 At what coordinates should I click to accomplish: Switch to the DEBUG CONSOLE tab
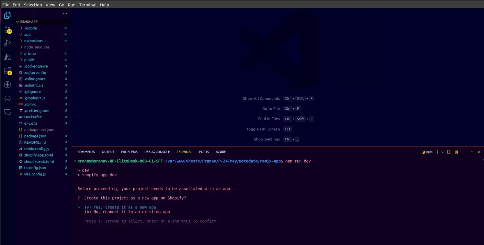pos(157,152)
